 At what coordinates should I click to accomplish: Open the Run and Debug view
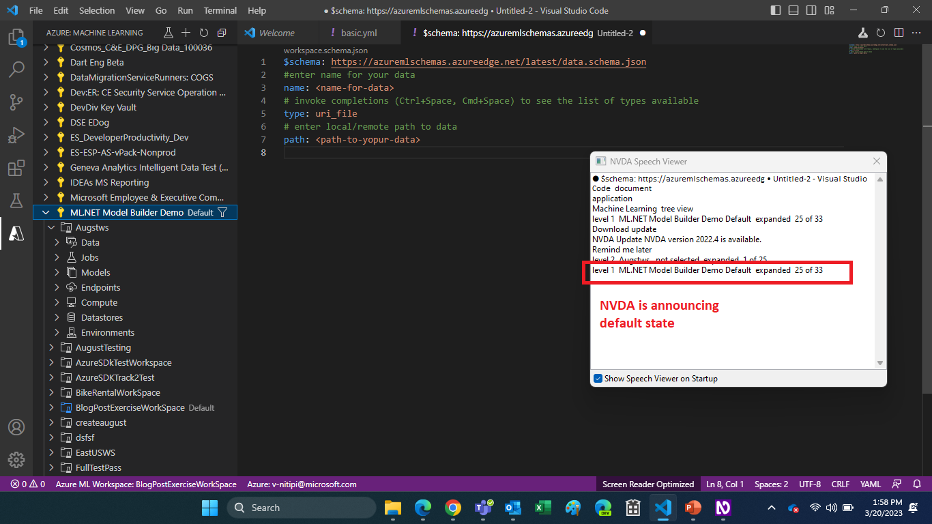tap(17, 135)
